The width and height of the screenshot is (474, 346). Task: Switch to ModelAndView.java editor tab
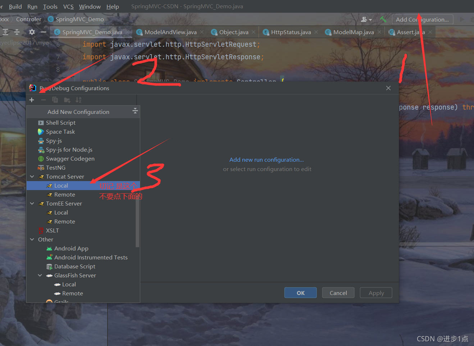coord(170,32)
